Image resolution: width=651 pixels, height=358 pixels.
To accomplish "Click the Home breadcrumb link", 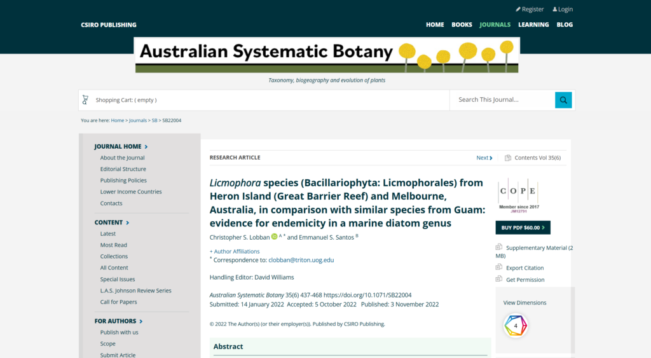I will pos(118,120).
